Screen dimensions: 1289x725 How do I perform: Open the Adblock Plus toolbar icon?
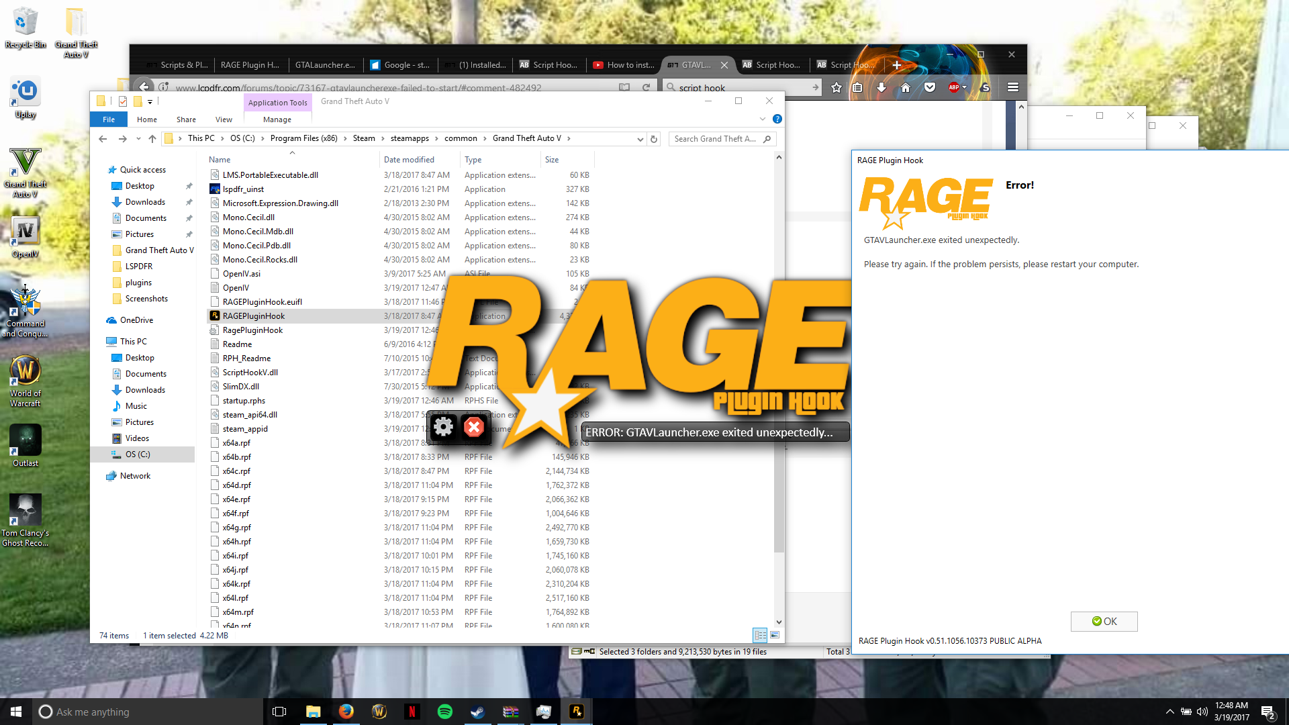(954, 87)
